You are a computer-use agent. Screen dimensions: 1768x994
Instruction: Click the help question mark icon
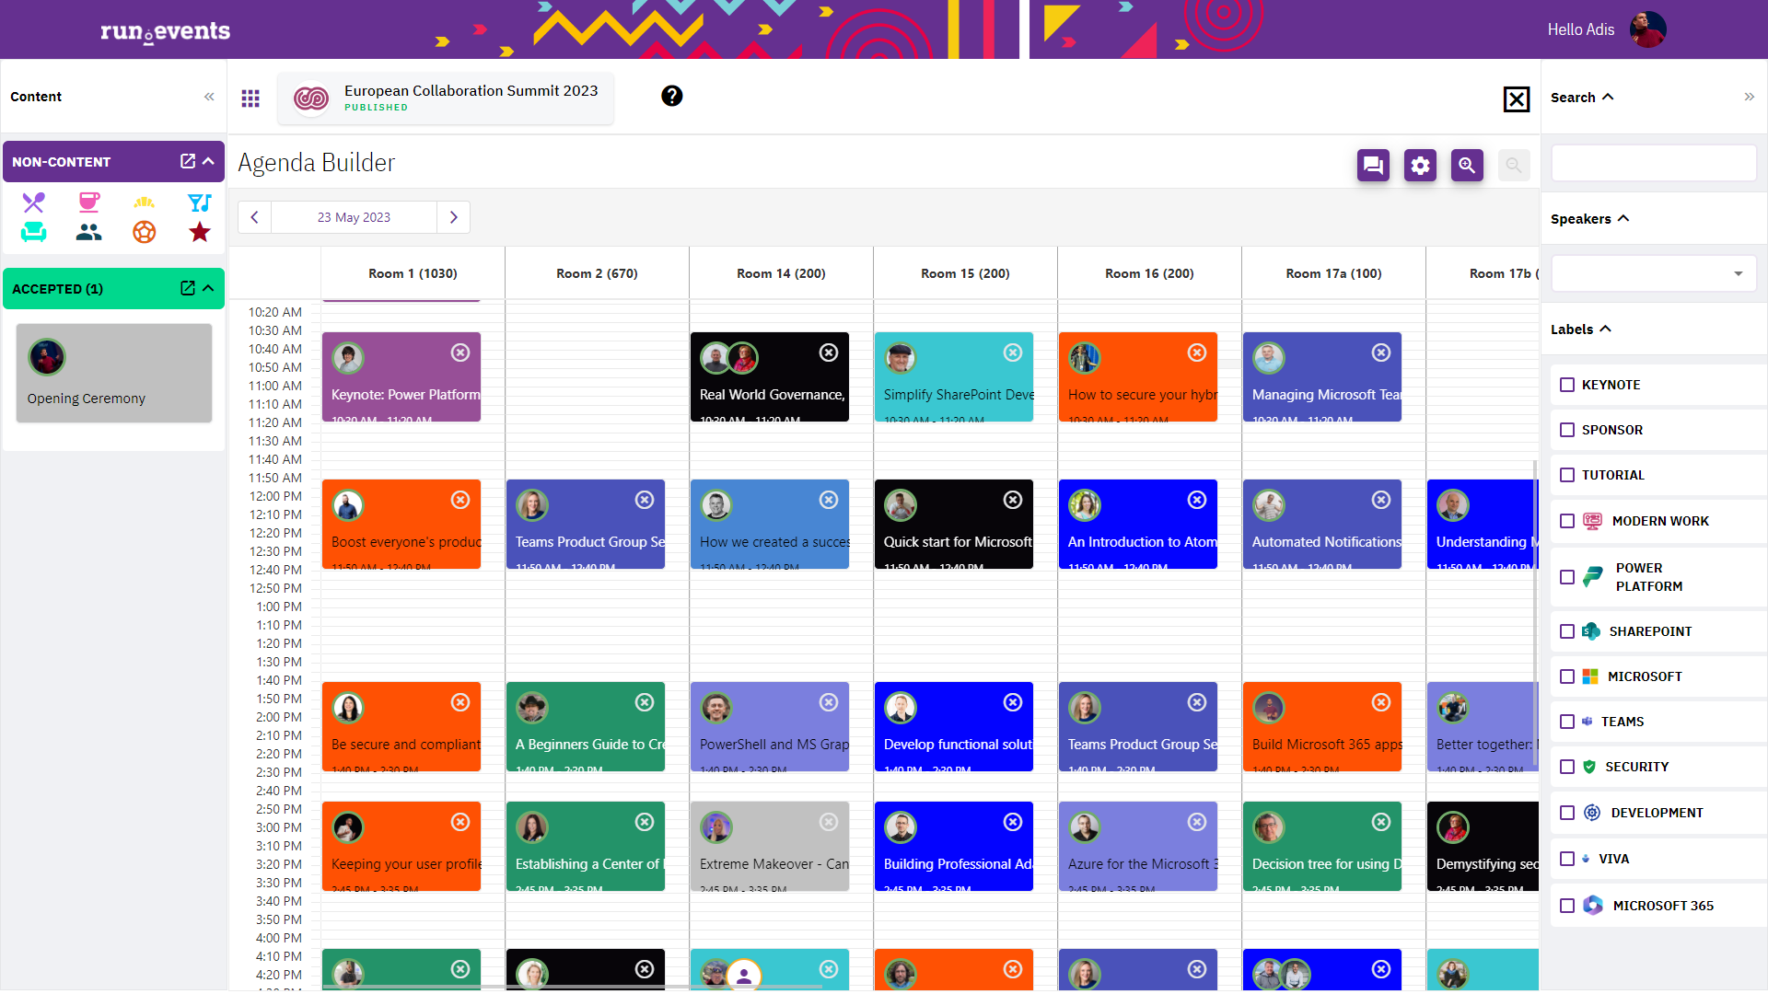click(x=672, y=96)
